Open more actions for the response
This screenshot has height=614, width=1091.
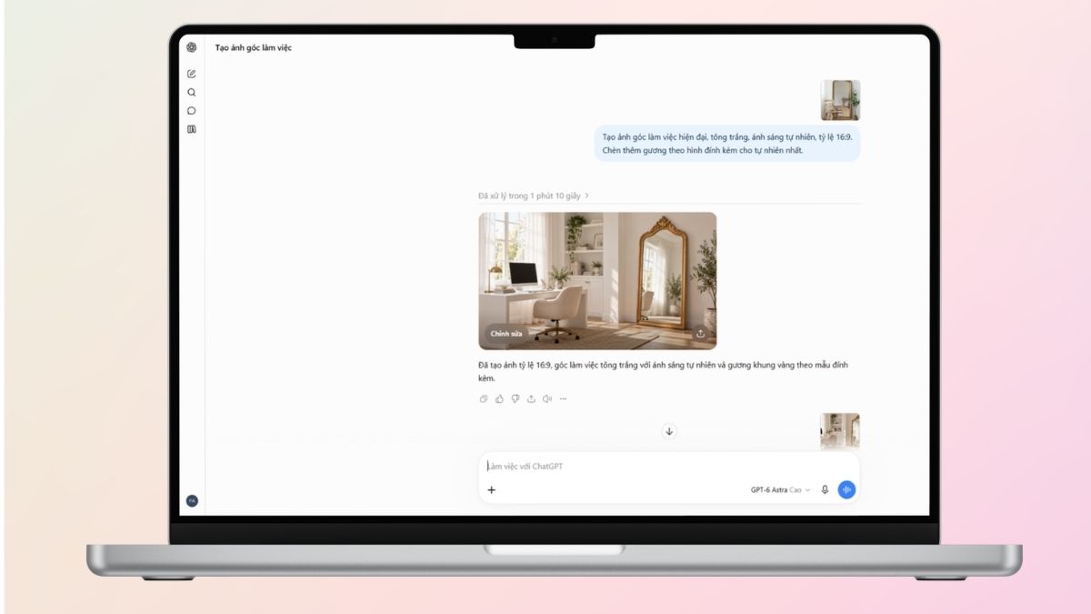(563, 398)
